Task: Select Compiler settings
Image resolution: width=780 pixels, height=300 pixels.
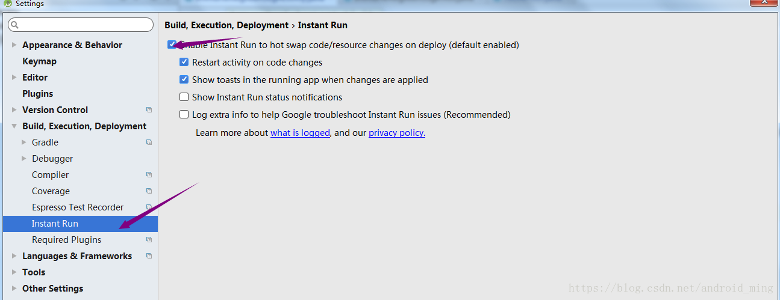Action: point(50,175)
